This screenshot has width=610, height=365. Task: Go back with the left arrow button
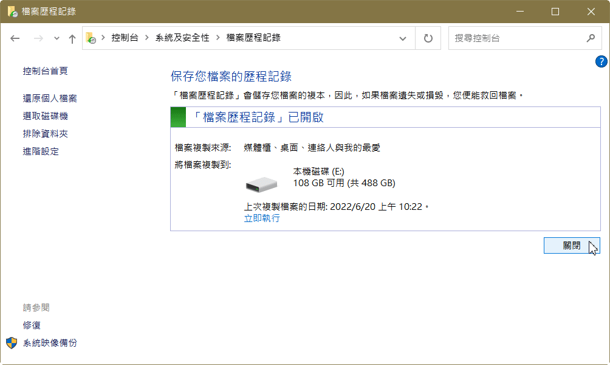click(x=15, y=38)
